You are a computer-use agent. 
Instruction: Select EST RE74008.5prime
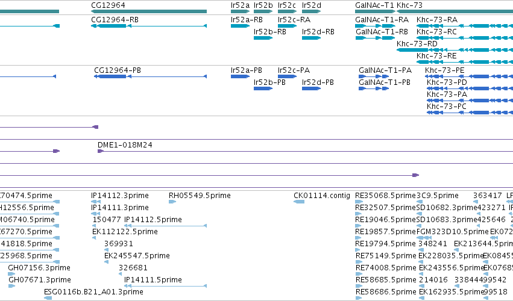386,268
